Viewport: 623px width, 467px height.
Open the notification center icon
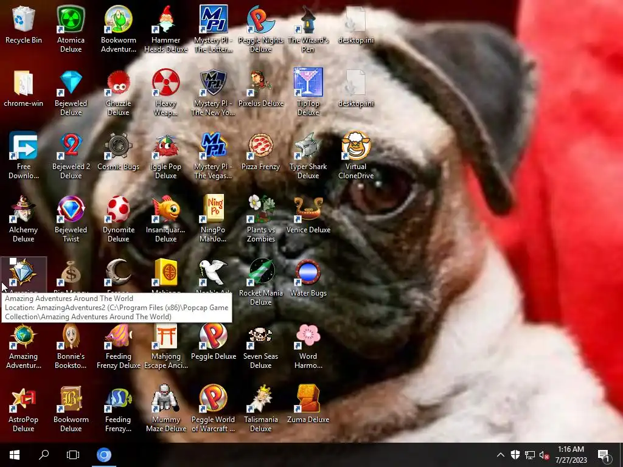pyautogui.click(x=604, y=455)
